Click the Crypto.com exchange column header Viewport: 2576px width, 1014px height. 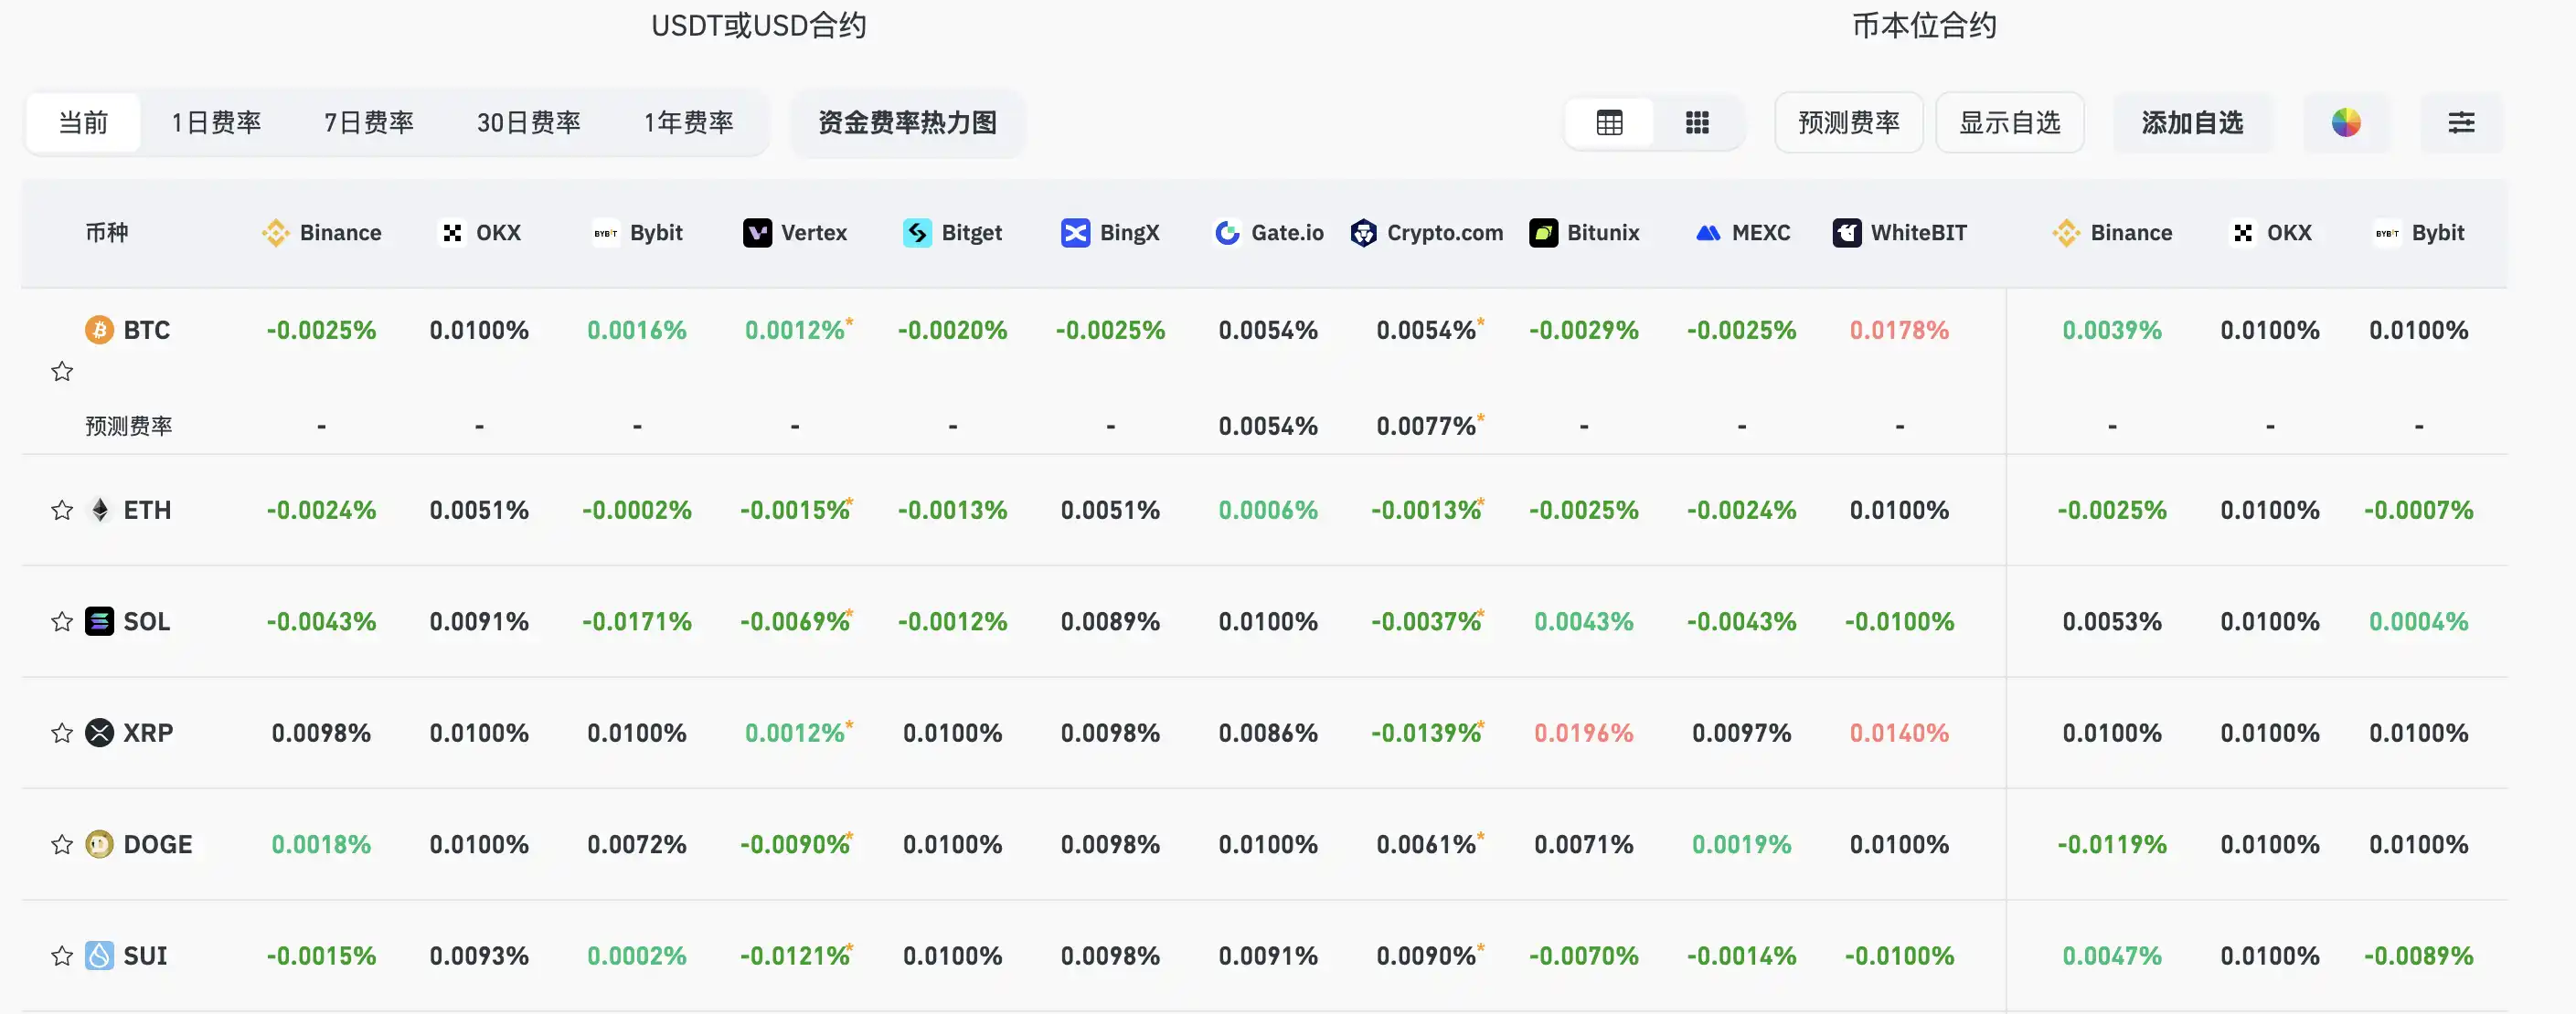1426,233
